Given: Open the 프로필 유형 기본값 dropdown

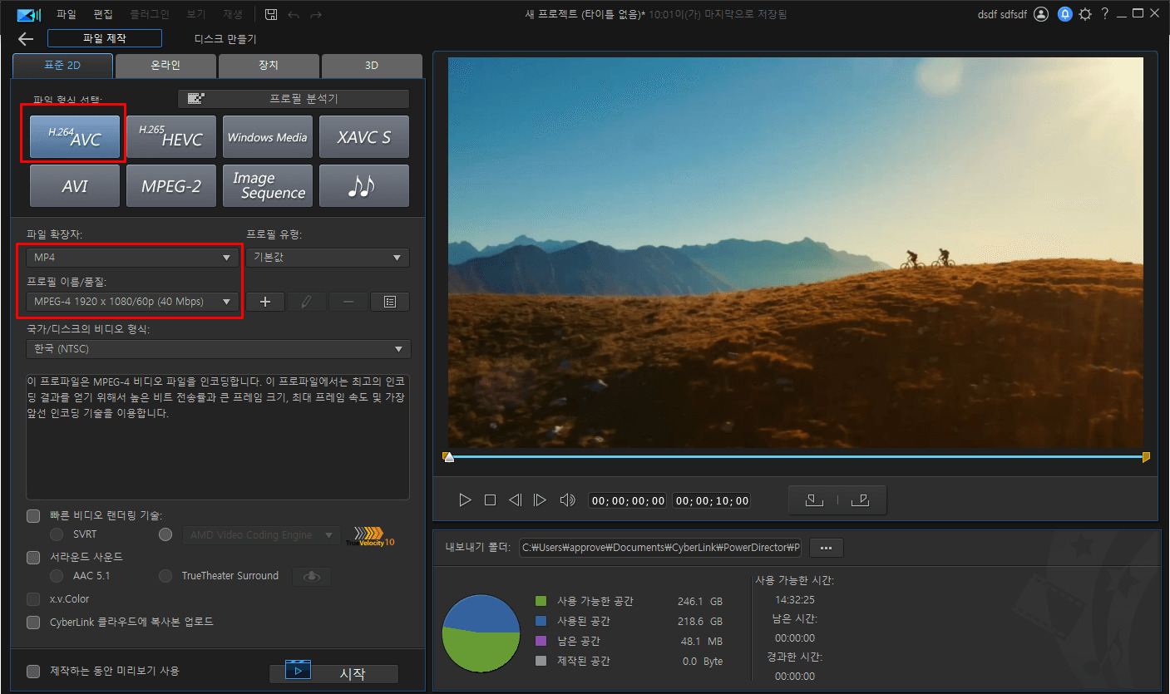Looking at the screenshot, I should (x=327, y=258).
